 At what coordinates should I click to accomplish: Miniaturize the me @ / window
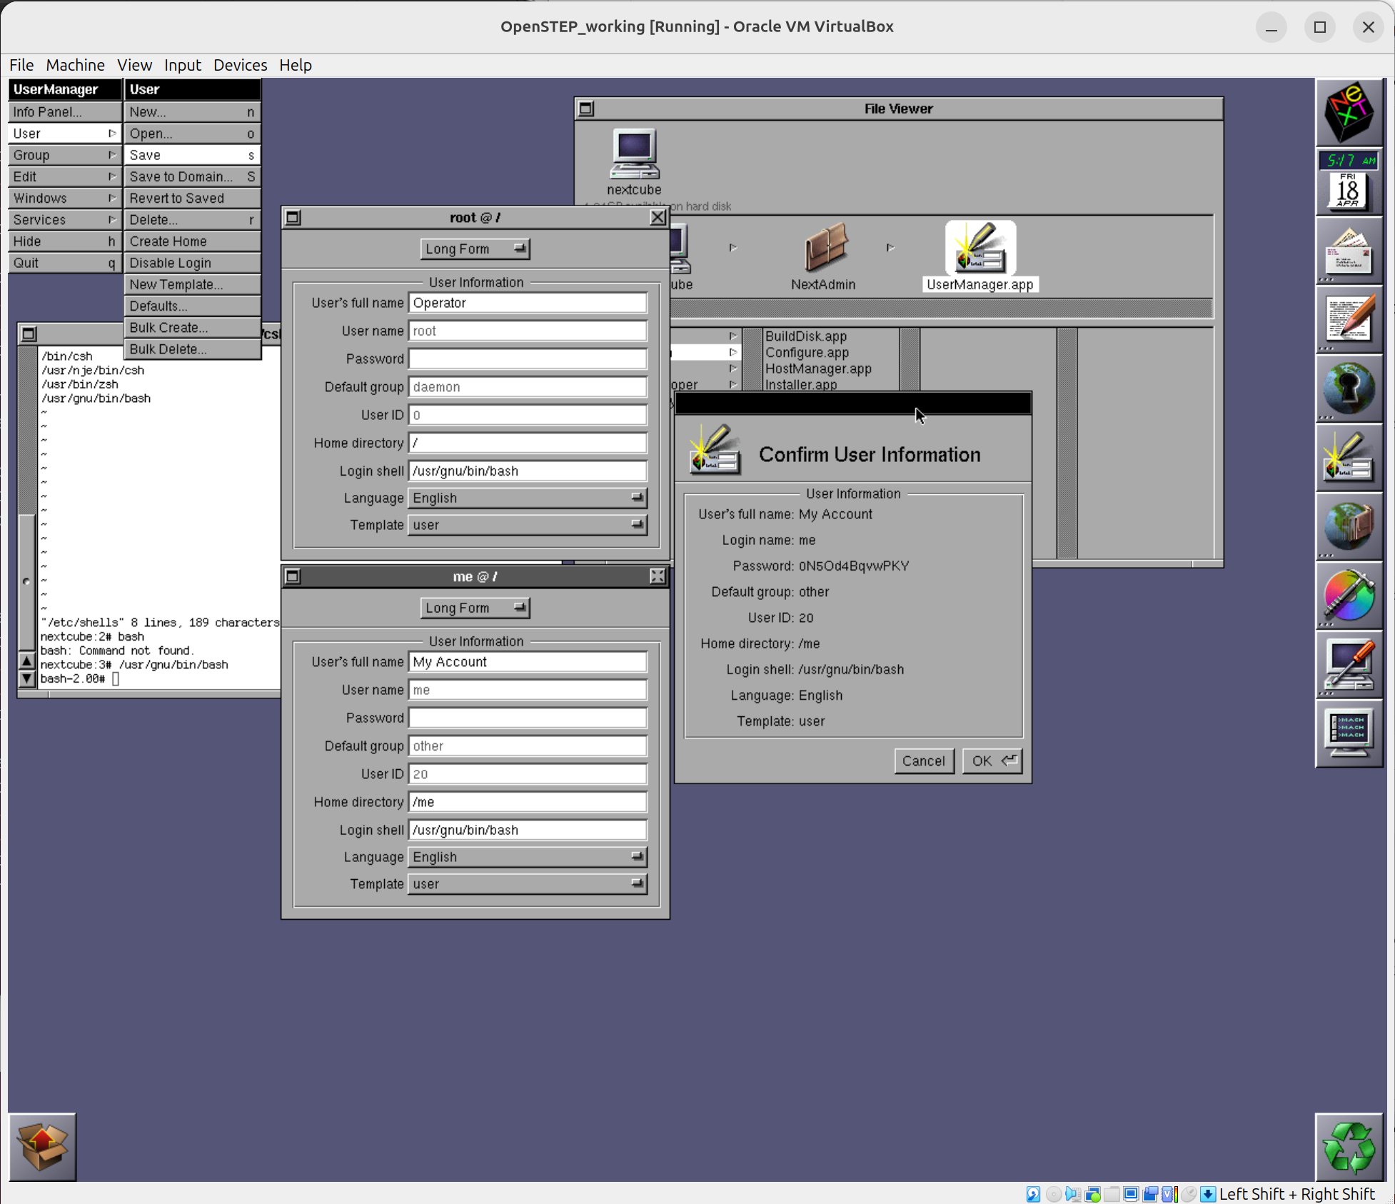pyautogui.click(x=293, y=577)
